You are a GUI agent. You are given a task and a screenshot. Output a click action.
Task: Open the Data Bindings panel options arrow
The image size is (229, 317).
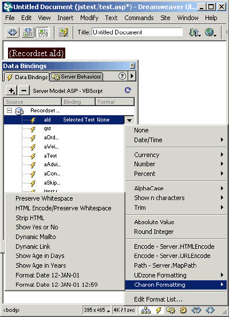coord(132,76)
